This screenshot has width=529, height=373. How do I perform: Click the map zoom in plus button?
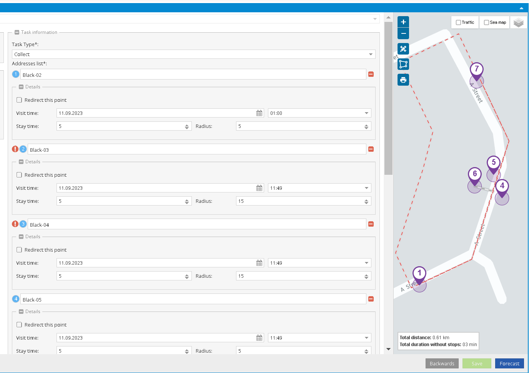point(403,22)
